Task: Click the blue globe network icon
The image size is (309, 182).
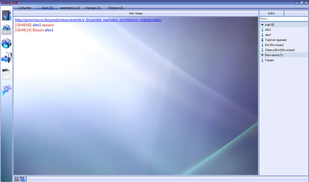Action: (x=7, y=43)
